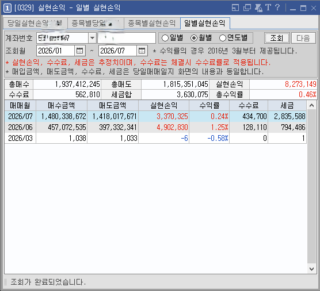Viewport: 320px width, 291px height.
Task: Expand the account number dropdown
Action: point(92,38)
